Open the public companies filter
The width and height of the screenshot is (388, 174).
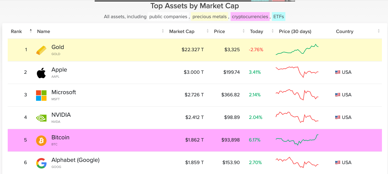[168, 17]
